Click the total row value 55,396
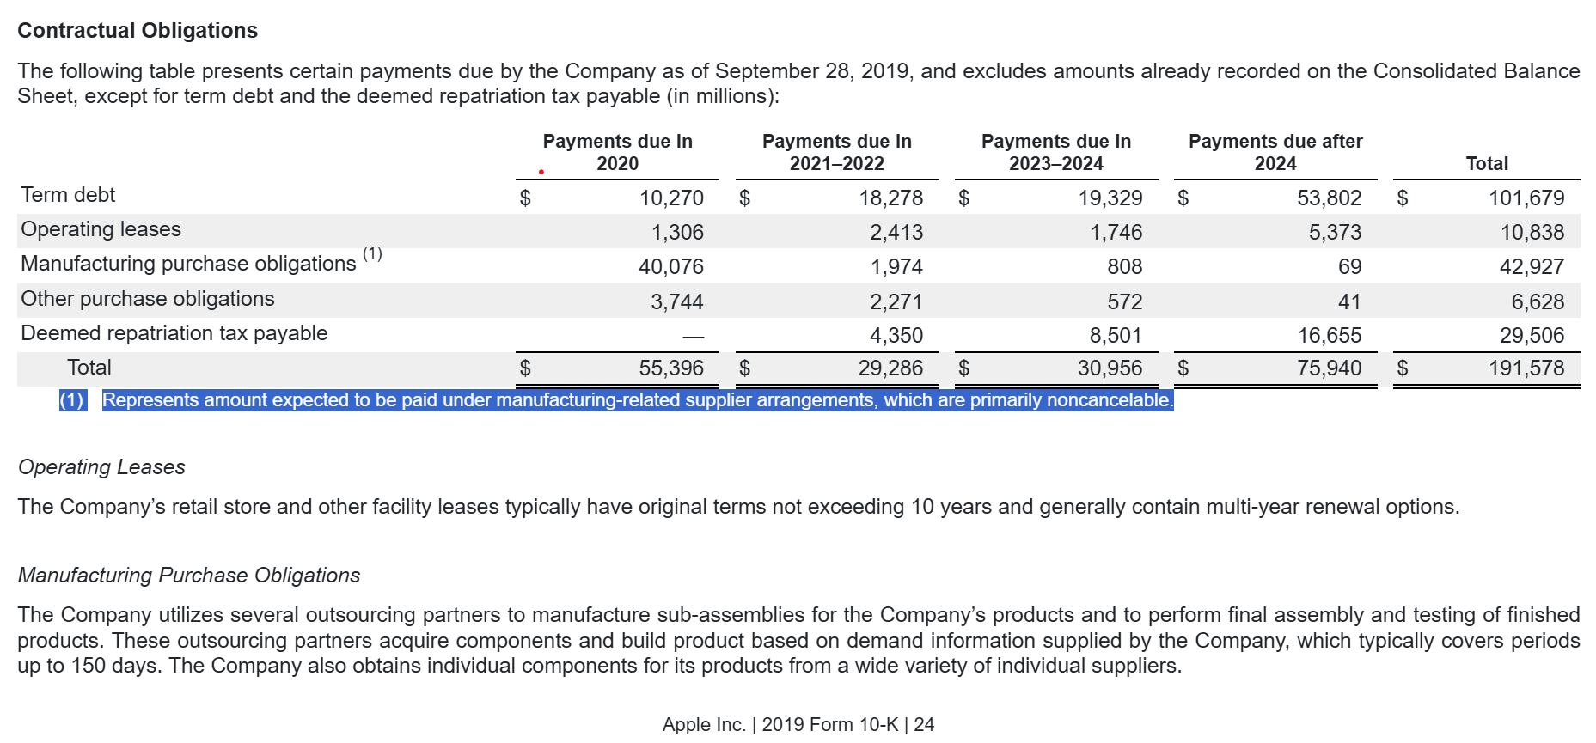Image resolution: width=1596 pixels, height=743 pixels. pos(671,368)
